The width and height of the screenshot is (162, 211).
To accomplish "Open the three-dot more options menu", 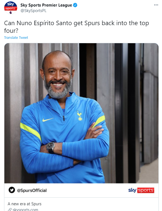I will 156,5.
